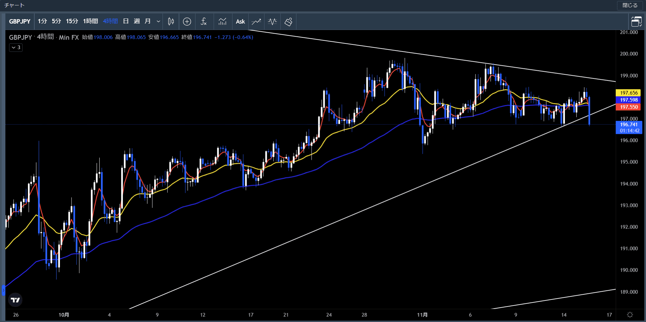
Task: Expand the collapsed indicators legend showing 3
Action: pyautogui.click(x=16, y=47)
